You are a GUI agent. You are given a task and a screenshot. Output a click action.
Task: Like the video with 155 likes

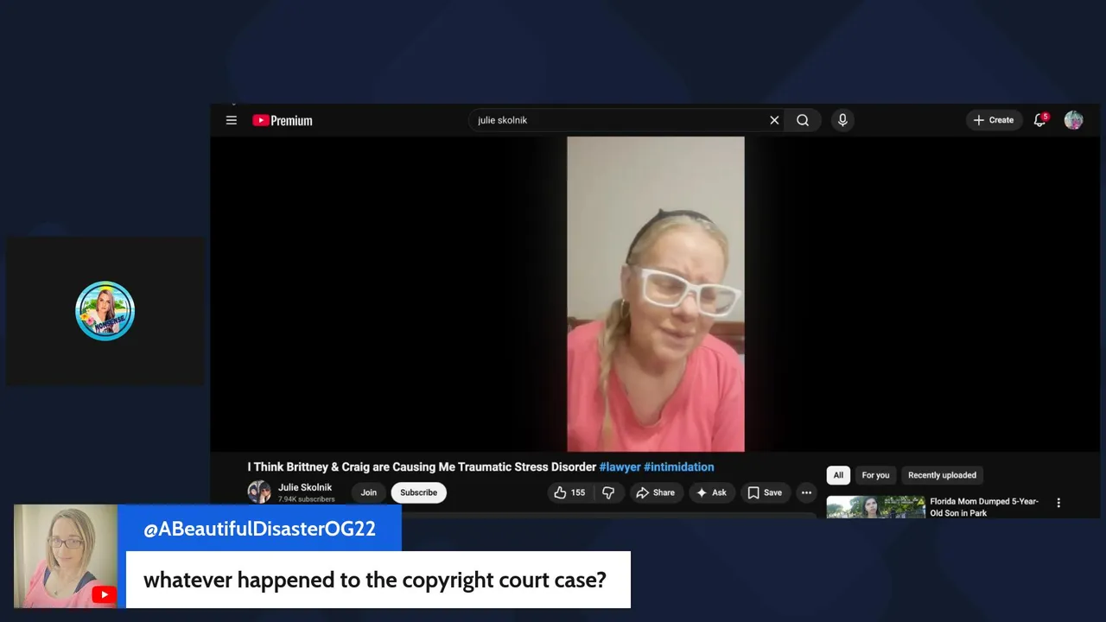tap(570, 492)
